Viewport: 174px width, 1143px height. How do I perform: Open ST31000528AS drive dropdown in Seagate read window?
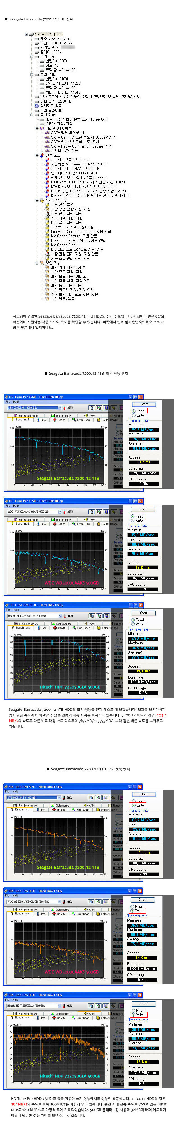coord(60,407)
